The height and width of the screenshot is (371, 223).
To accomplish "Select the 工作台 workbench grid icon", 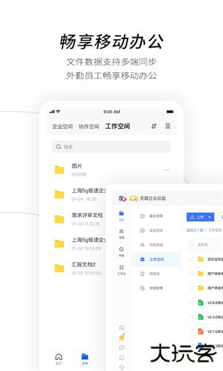I will click(x=121, y=267).
